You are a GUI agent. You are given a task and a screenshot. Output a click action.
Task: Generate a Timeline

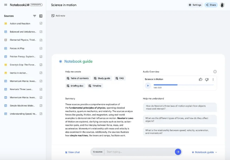(95, 86)
